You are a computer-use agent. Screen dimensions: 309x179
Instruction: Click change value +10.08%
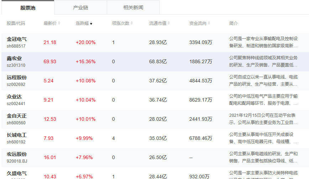click(x=85, y=81)
